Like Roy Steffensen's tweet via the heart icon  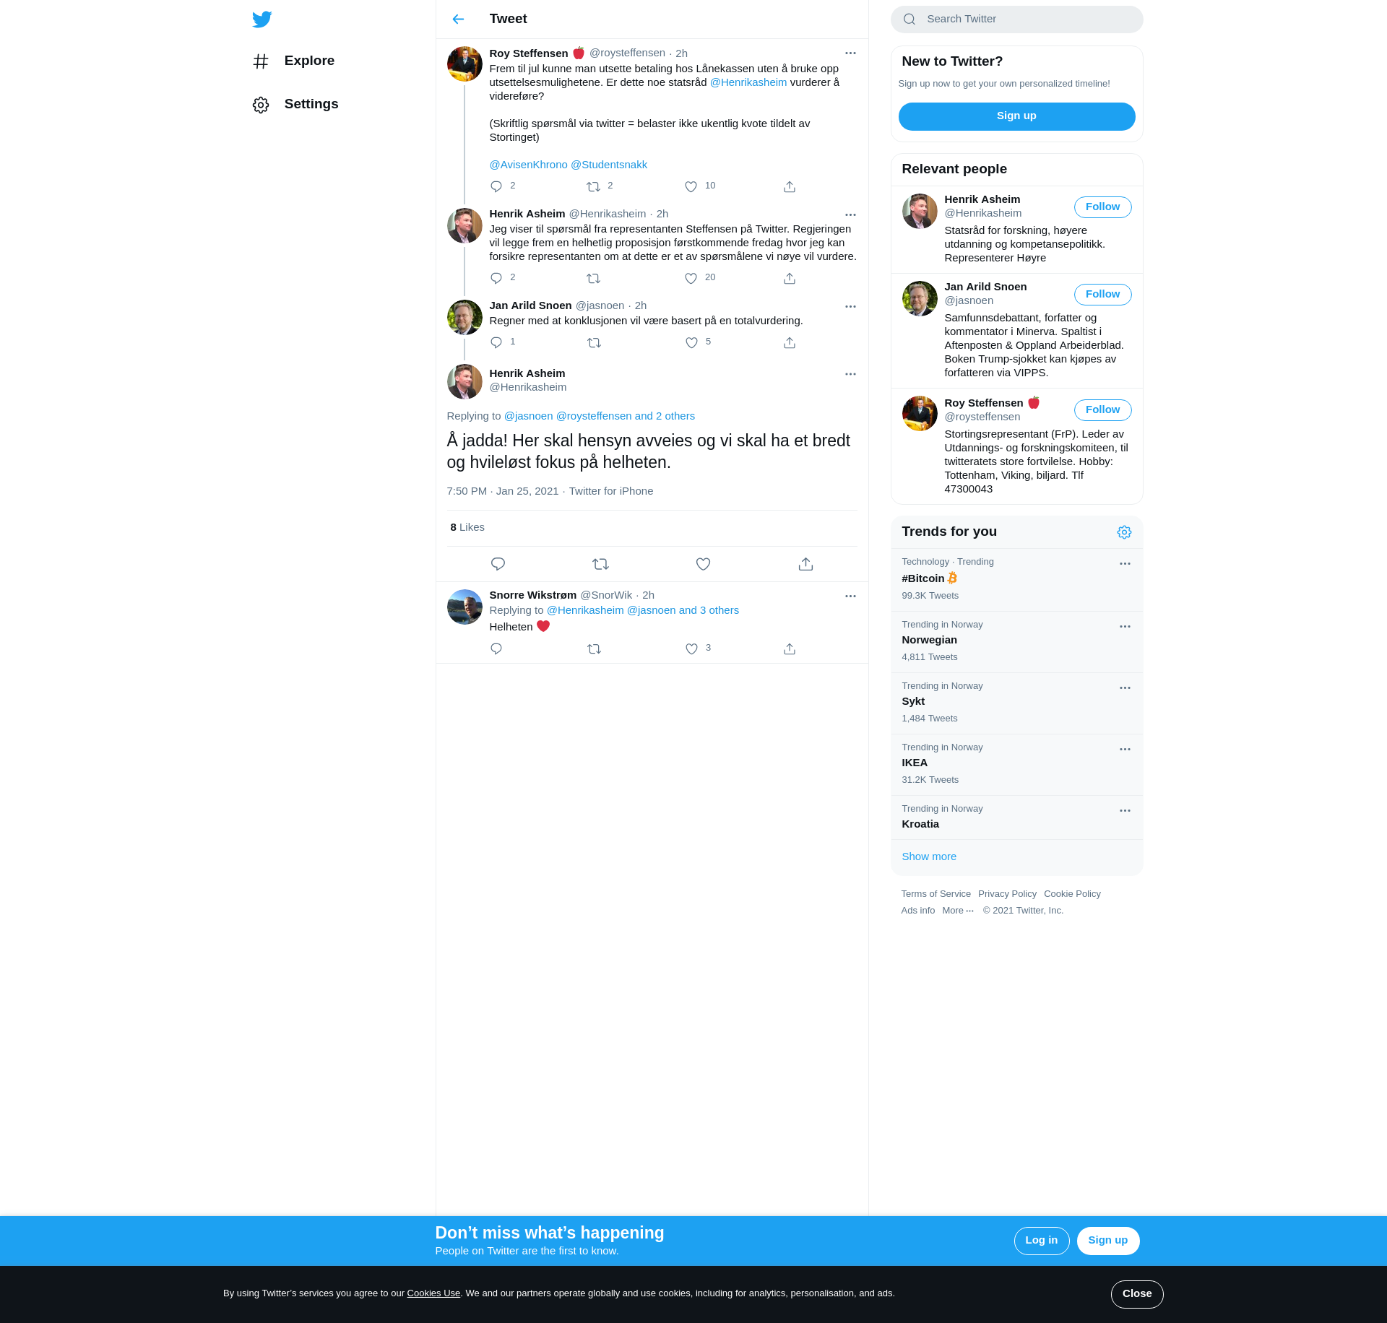click(x=691, y=187)
